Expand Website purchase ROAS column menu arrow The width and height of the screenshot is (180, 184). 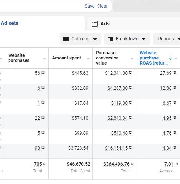176,58
